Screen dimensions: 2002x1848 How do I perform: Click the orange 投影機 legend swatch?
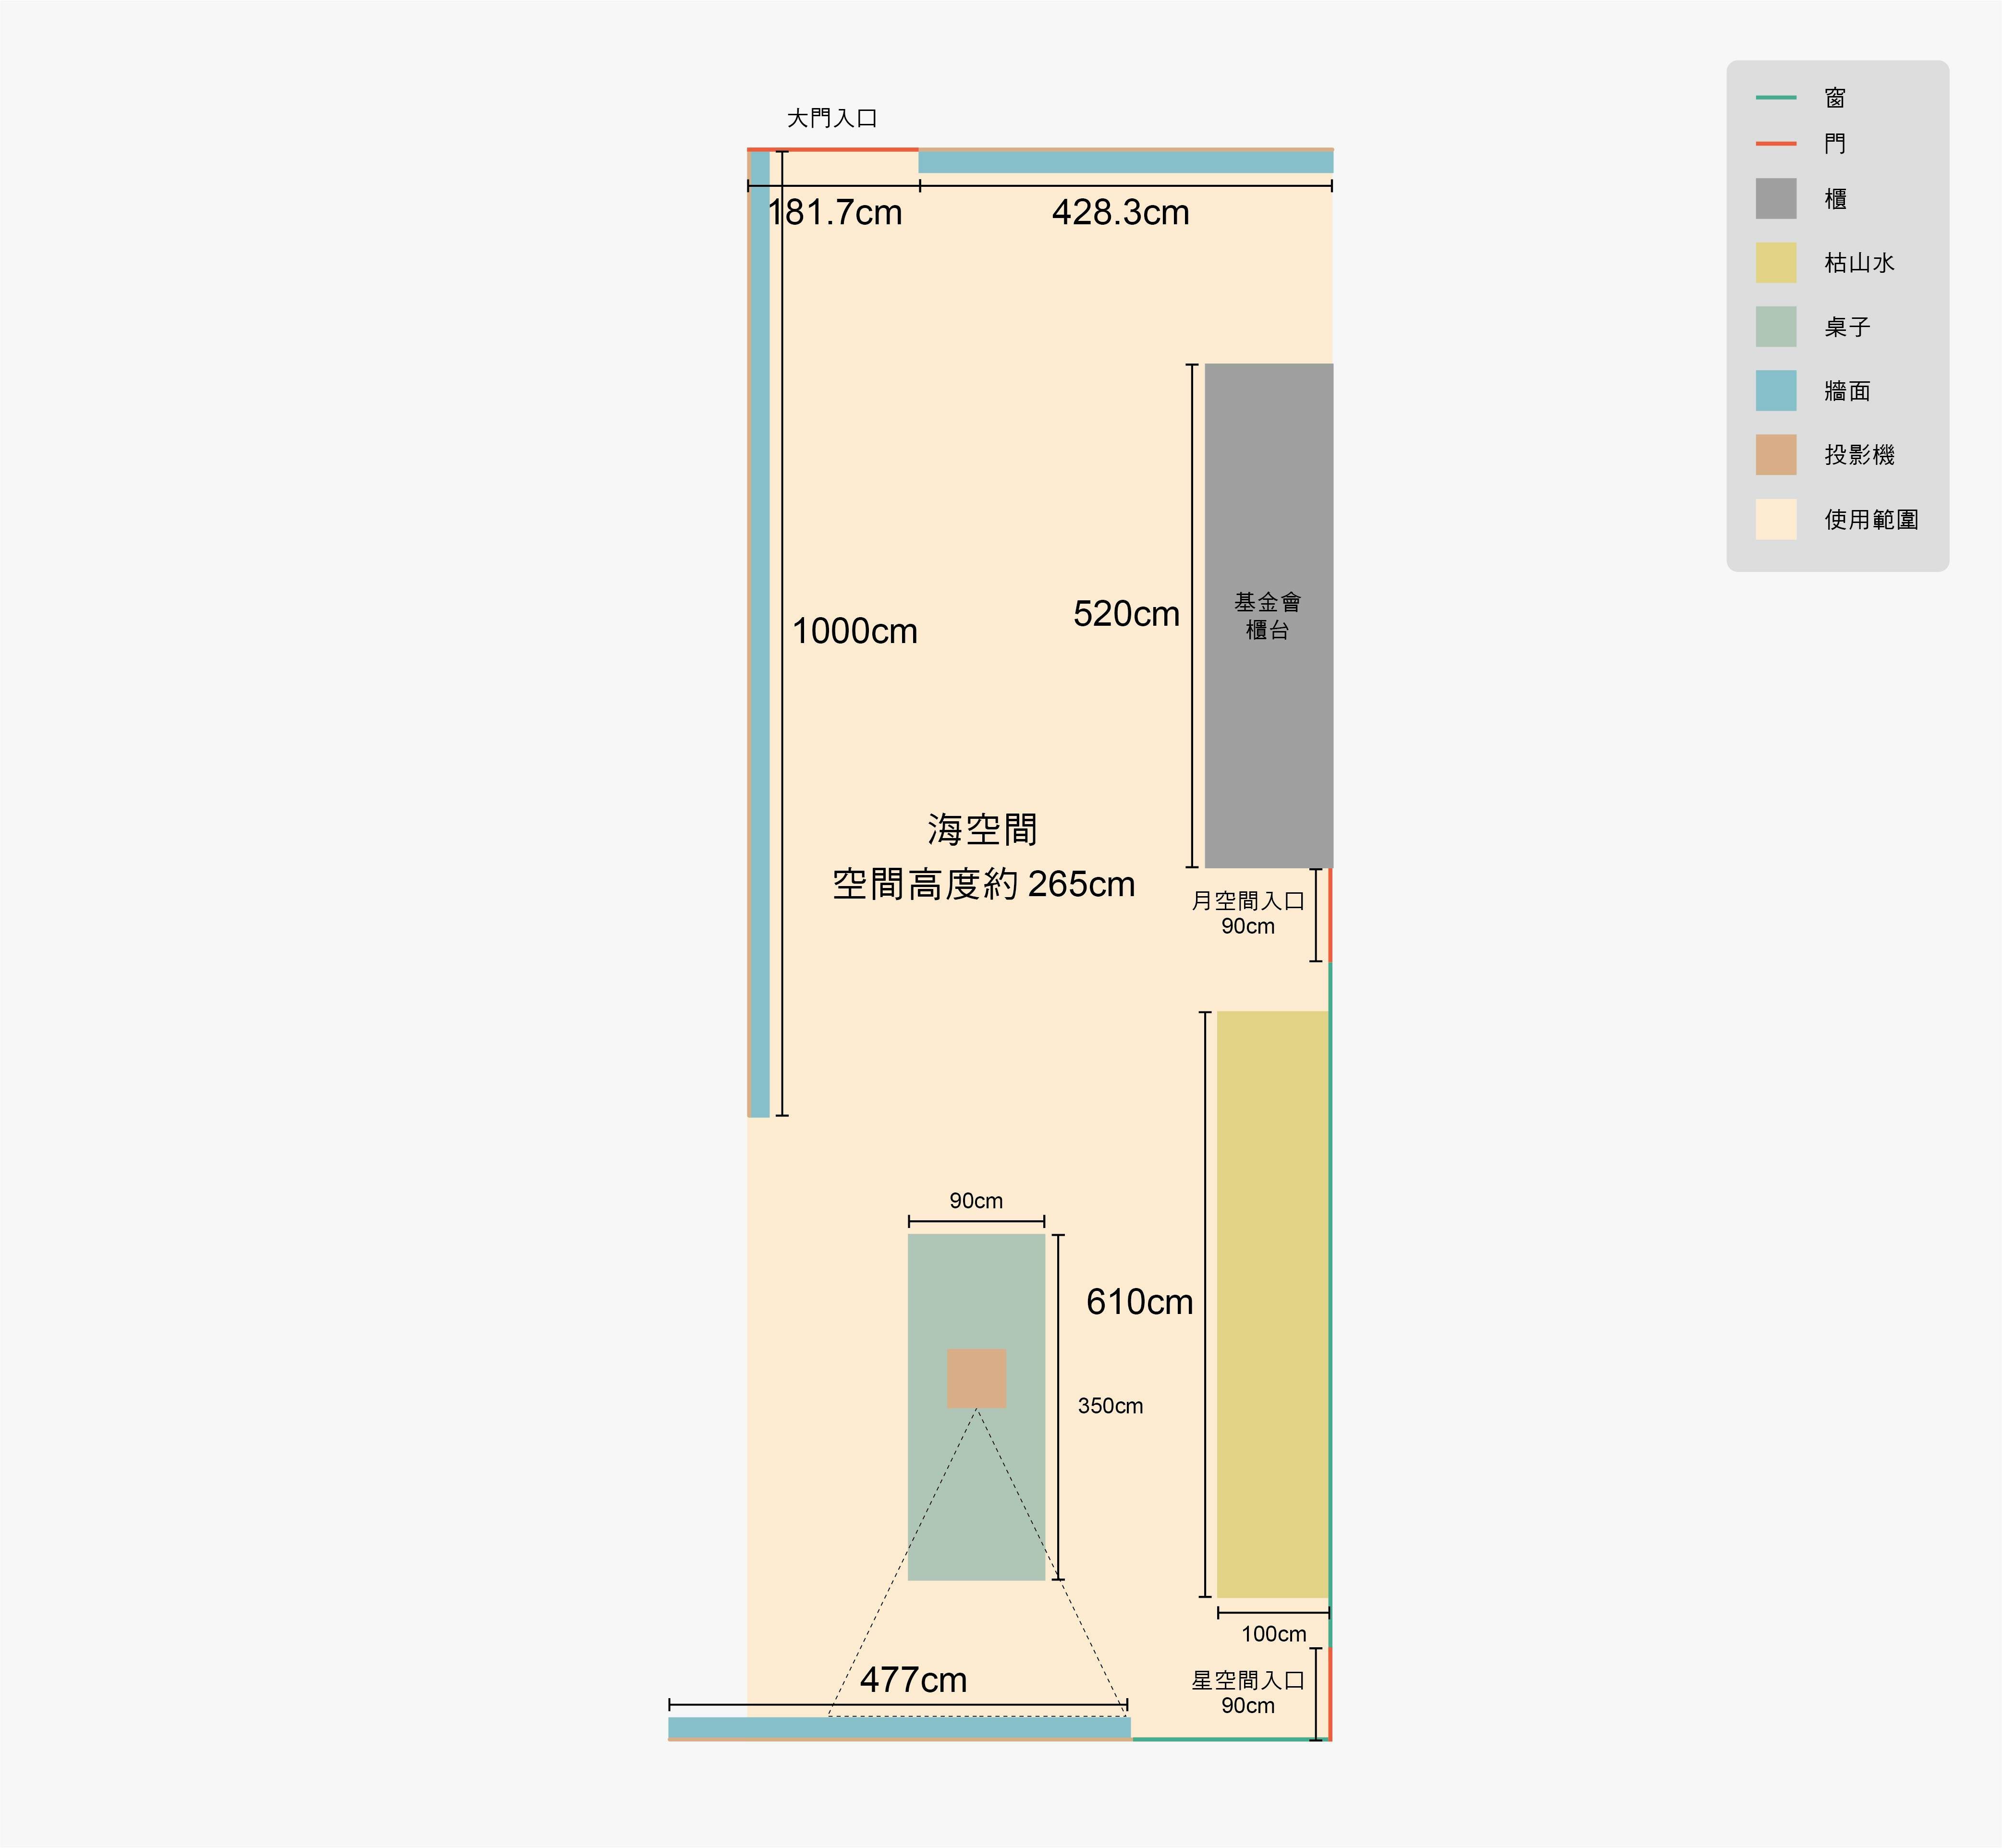[1775, 454]
